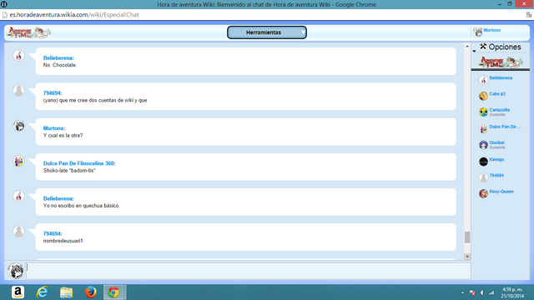
Task: Click your own avatar beside the input box
Action: 16,271
